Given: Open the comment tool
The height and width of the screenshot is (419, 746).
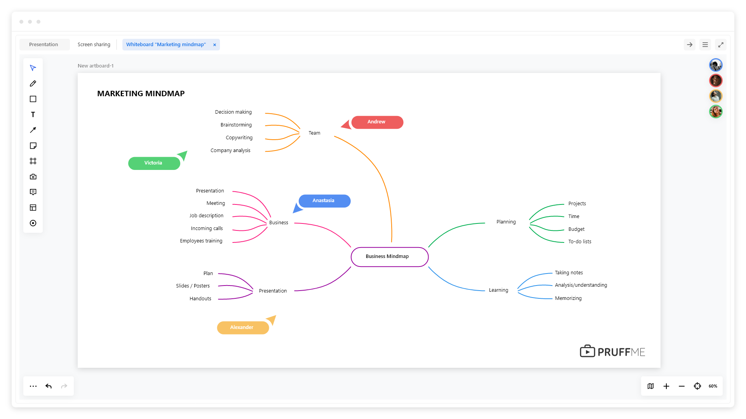Looking at the screenshot, I should coord(33,192).
